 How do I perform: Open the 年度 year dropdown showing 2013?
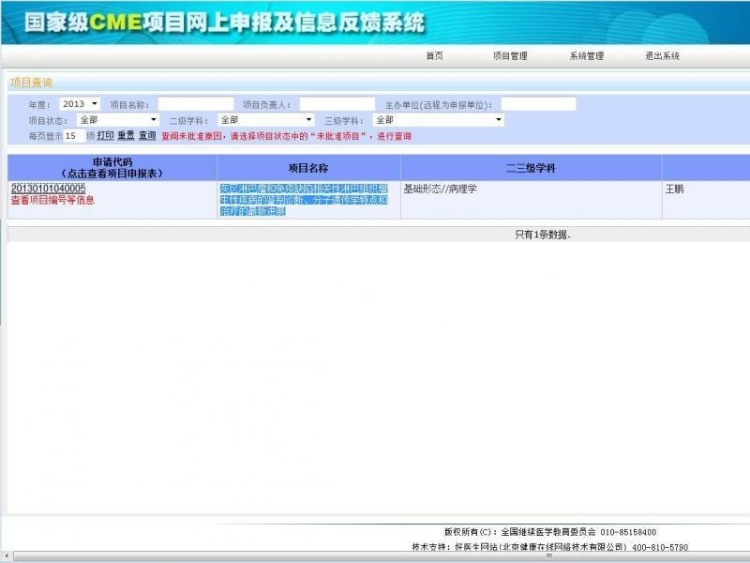[x=80, y=104]
